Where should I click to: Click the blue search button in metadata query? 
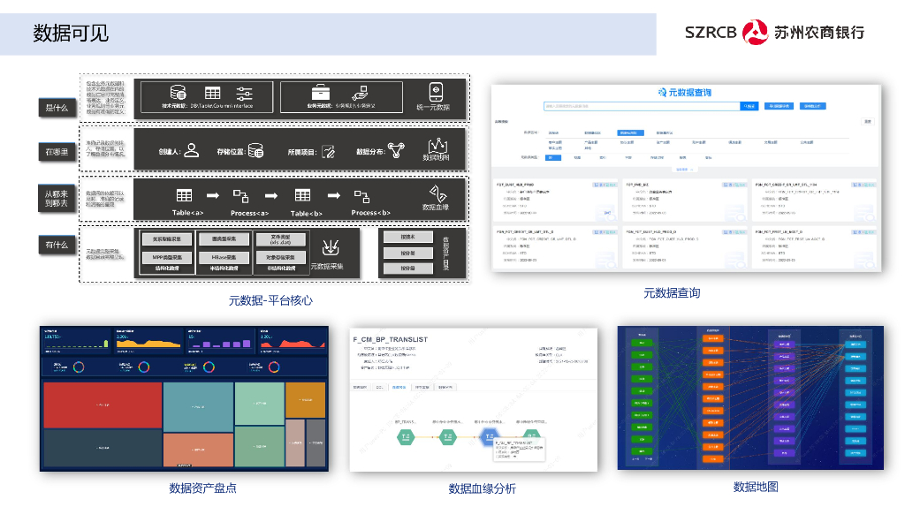(749, 106)
